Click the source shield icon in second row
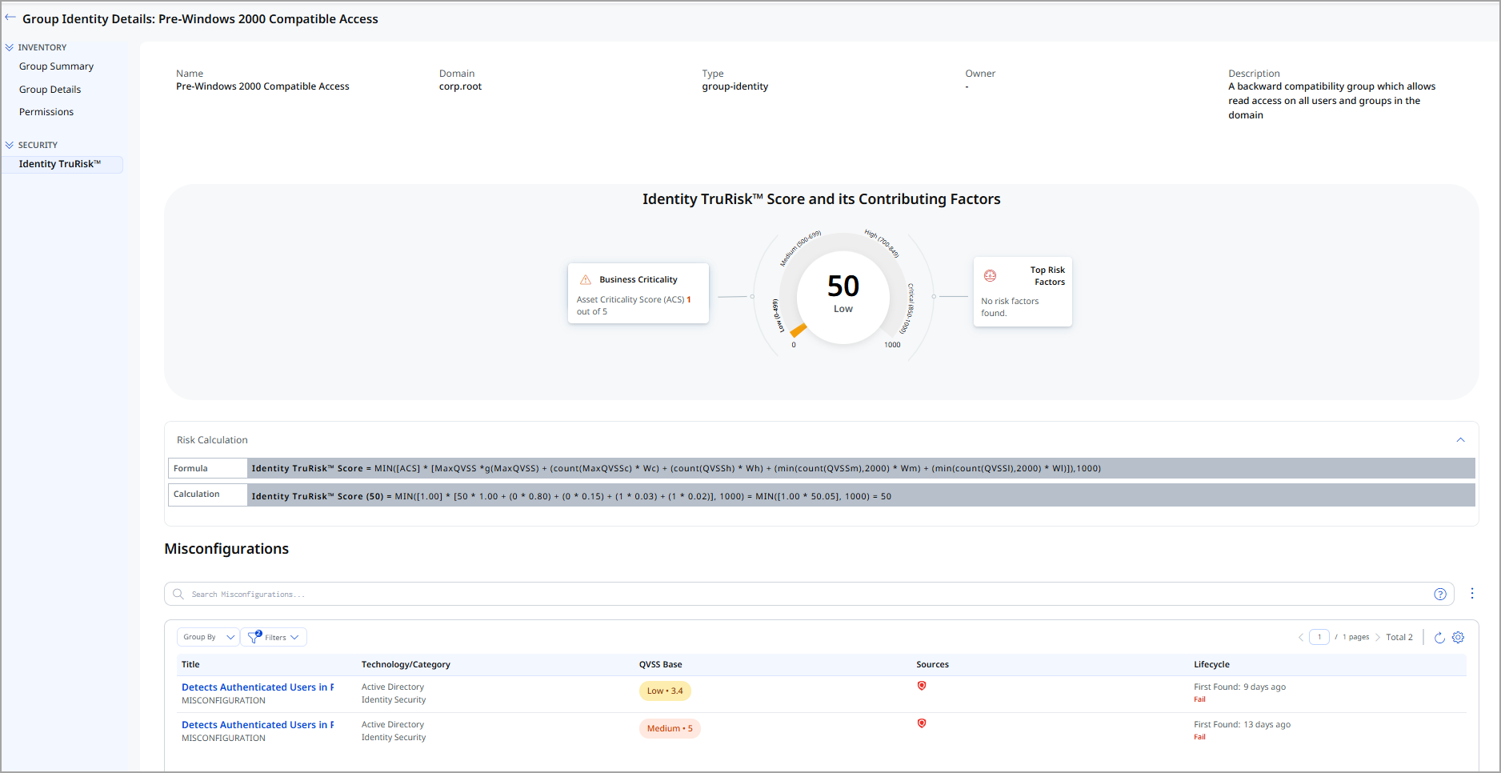 tap(922, 723)
